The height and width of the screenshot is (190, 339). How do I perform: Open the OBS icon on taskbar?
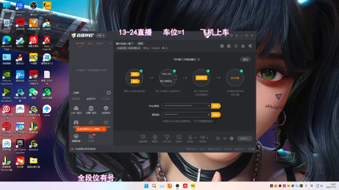point(177,186)
